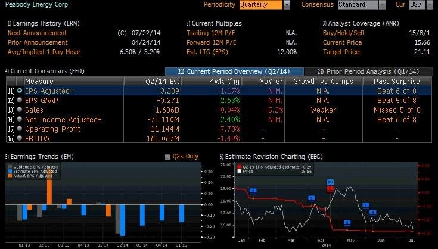Click the Quarterly periodicity field
The image size is (438, 249).
click(x=261, y=5)
